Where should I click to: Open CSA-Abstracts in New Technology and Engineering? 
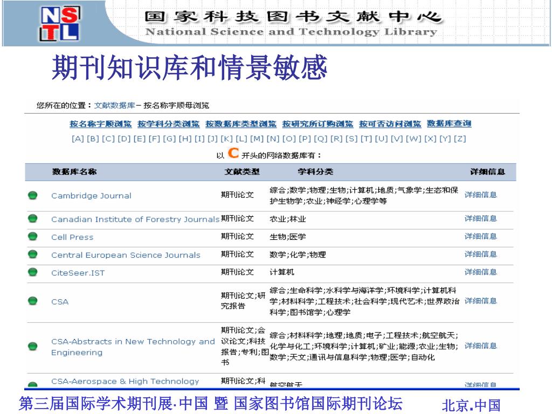click(x=133, y=347)
